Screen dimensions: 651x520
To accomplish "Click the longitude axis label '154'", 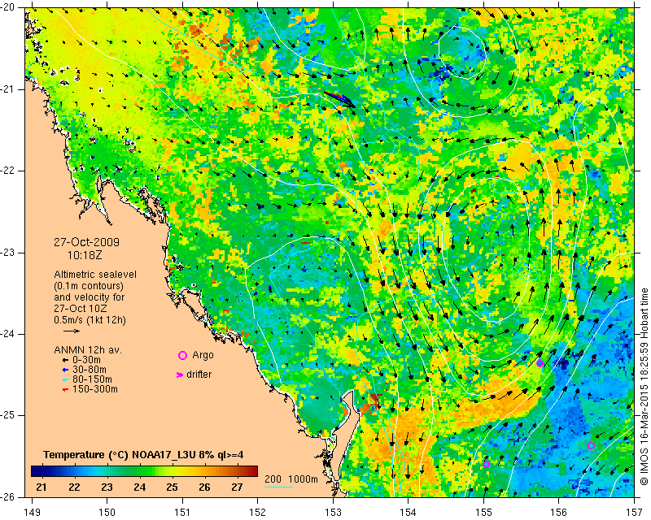I will coord(409,512).
